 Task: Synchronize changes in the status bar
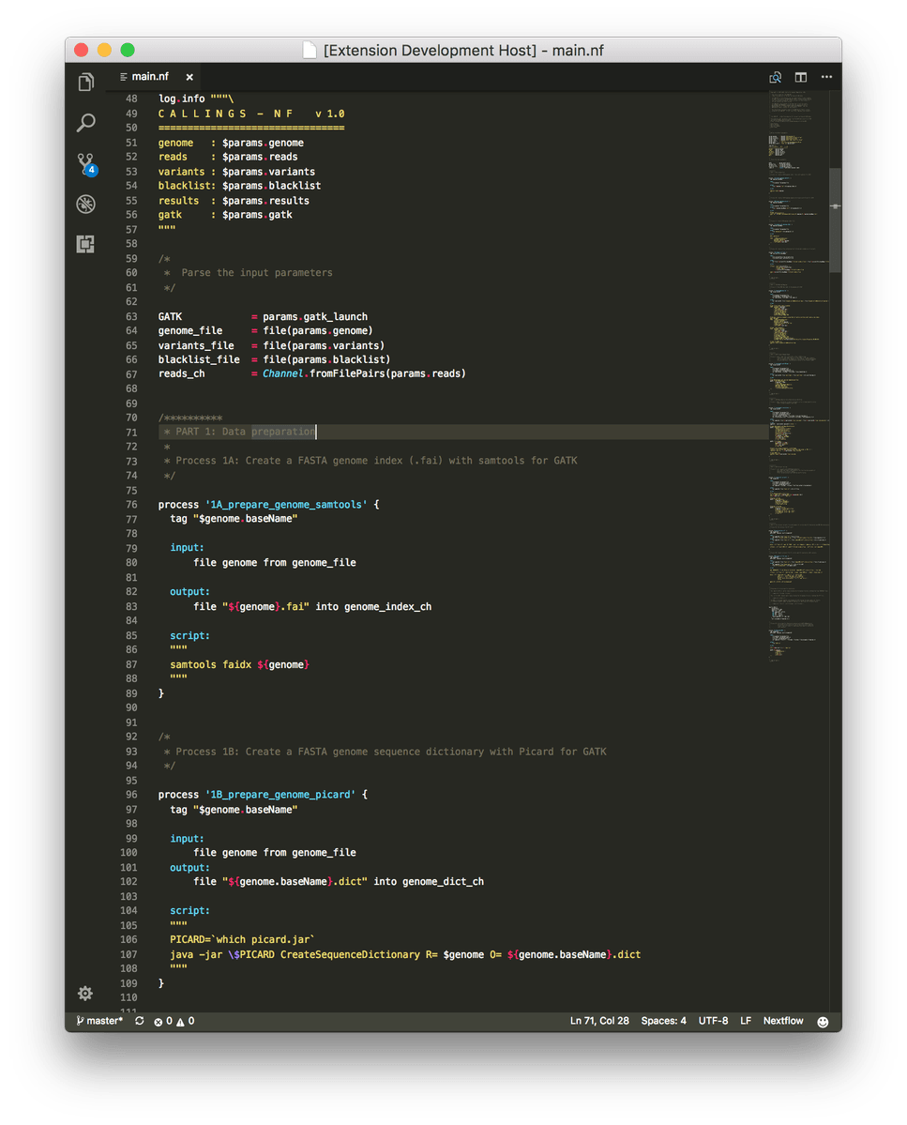pyautogui.click(x=140, y=1021)
